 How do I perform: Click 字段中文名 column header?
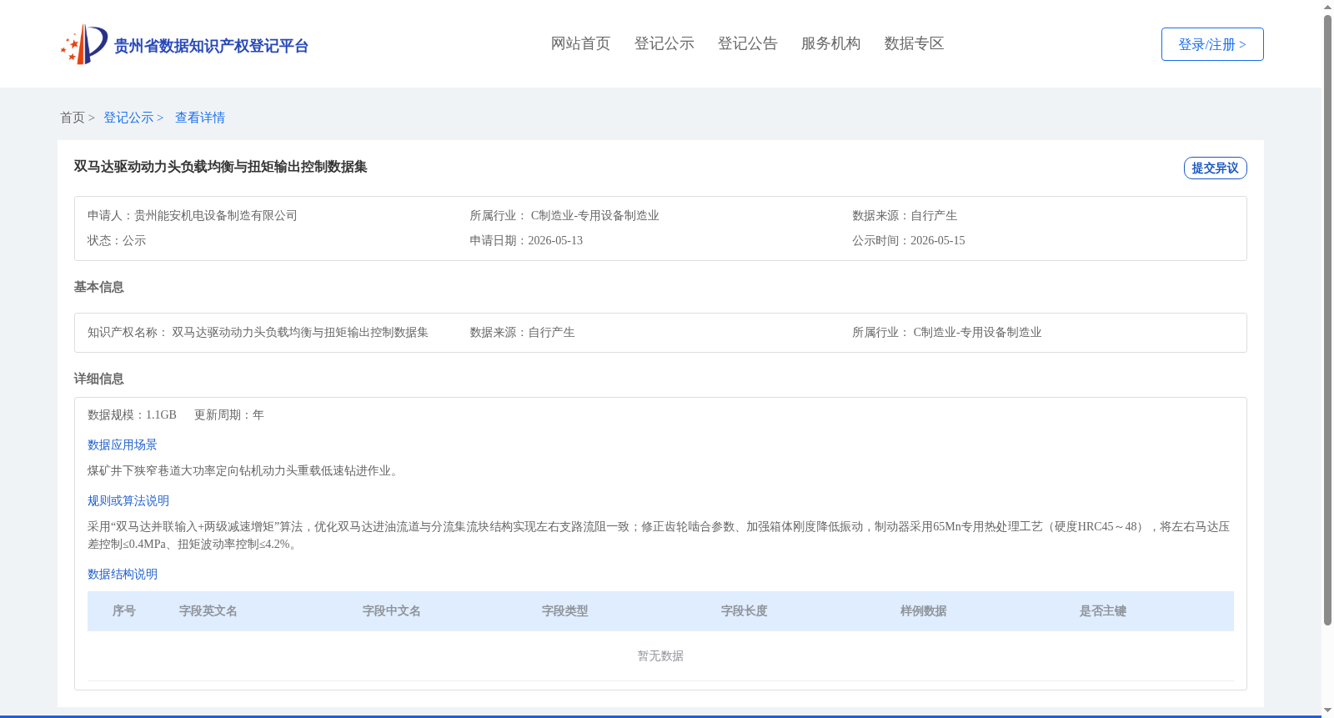(x=392, y=611)
